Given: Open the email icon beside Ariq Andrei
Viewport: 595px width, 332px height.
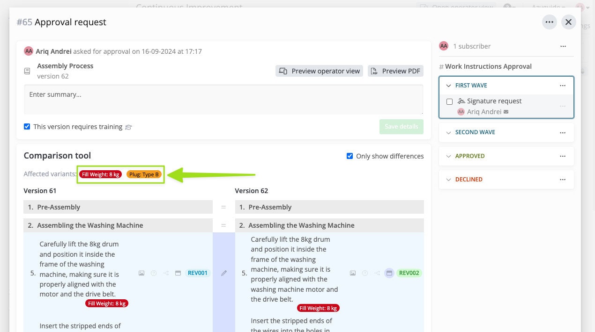Looking at the screenshot, I should coord(506,112).
